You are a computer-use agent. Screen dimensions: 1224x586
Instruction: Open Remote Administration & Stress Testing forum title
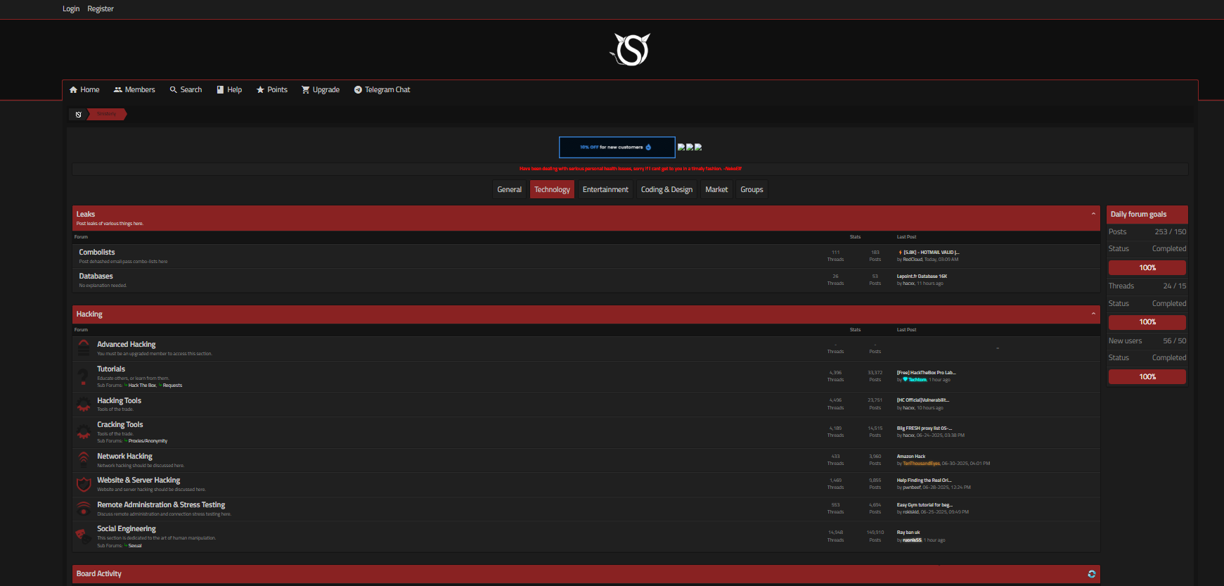[x=161, y=505]
